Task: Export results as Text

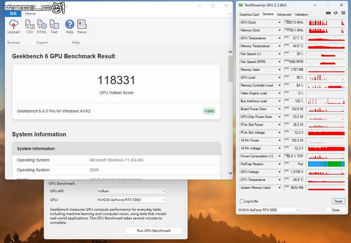Action: 54,27
